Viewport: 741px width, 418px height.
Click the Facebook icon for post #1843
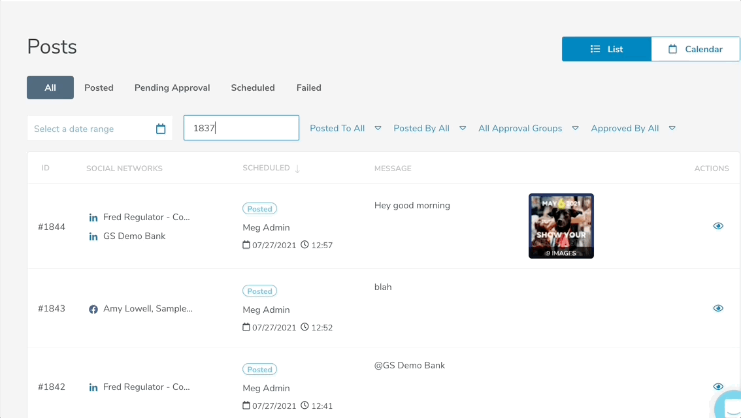click(93, 309)
